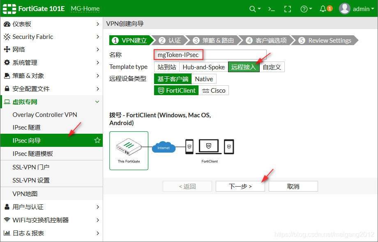This screenshot has height=242, width=378.
Task: Open the admin account dropdown
Action: pyautogui.click(x=363, y=9)
